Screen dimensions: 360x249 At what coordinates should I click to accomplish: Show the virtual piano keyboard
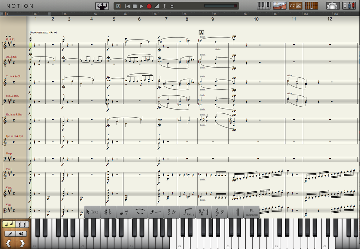click(264, 6)
